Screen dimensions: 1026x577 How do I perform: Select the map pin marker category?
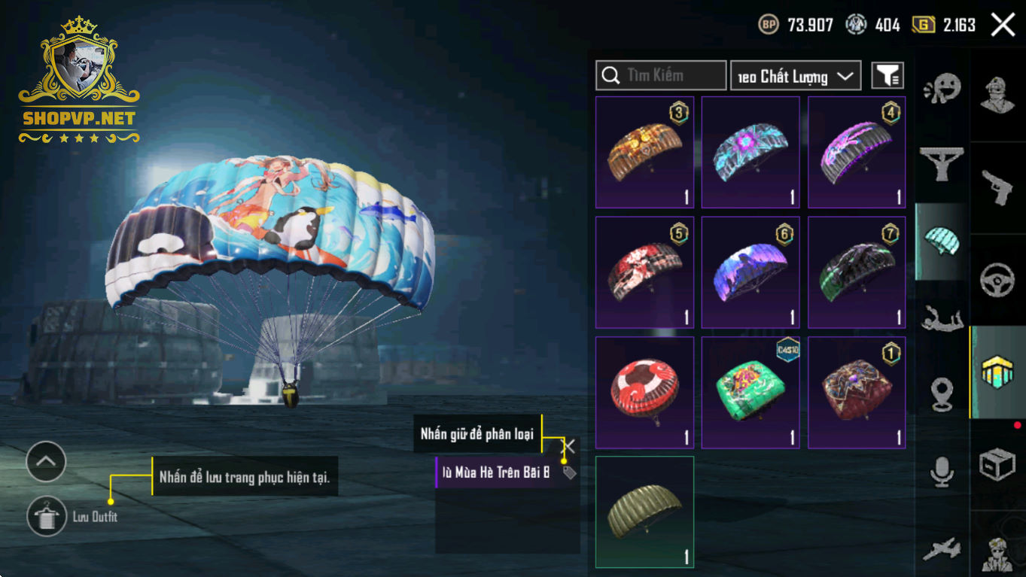click(x=942, y=395)
